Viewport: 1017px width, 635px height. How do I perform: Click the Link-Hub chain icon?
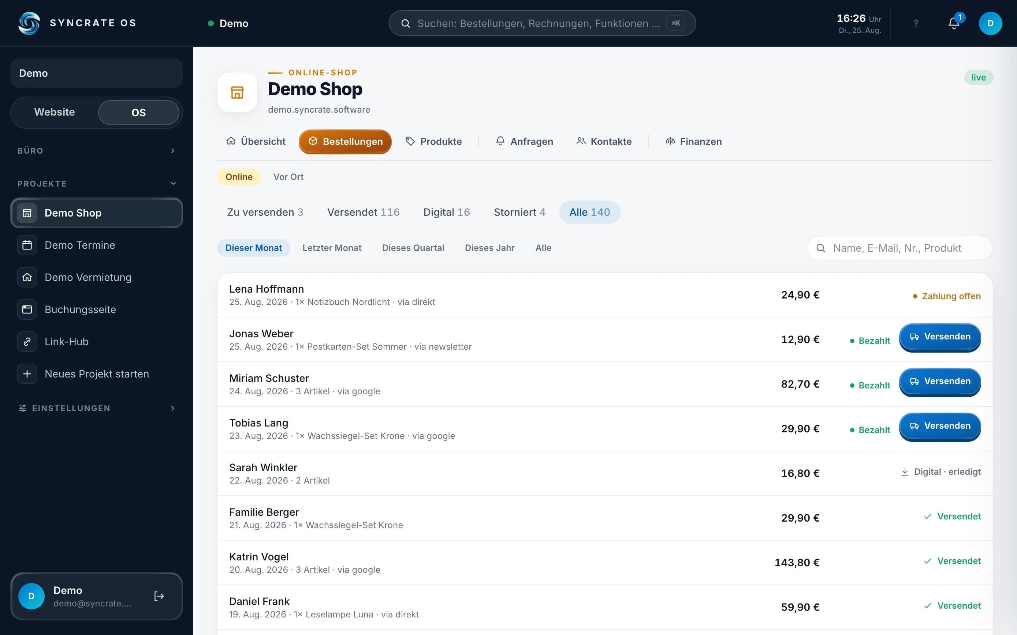(27, 341)
